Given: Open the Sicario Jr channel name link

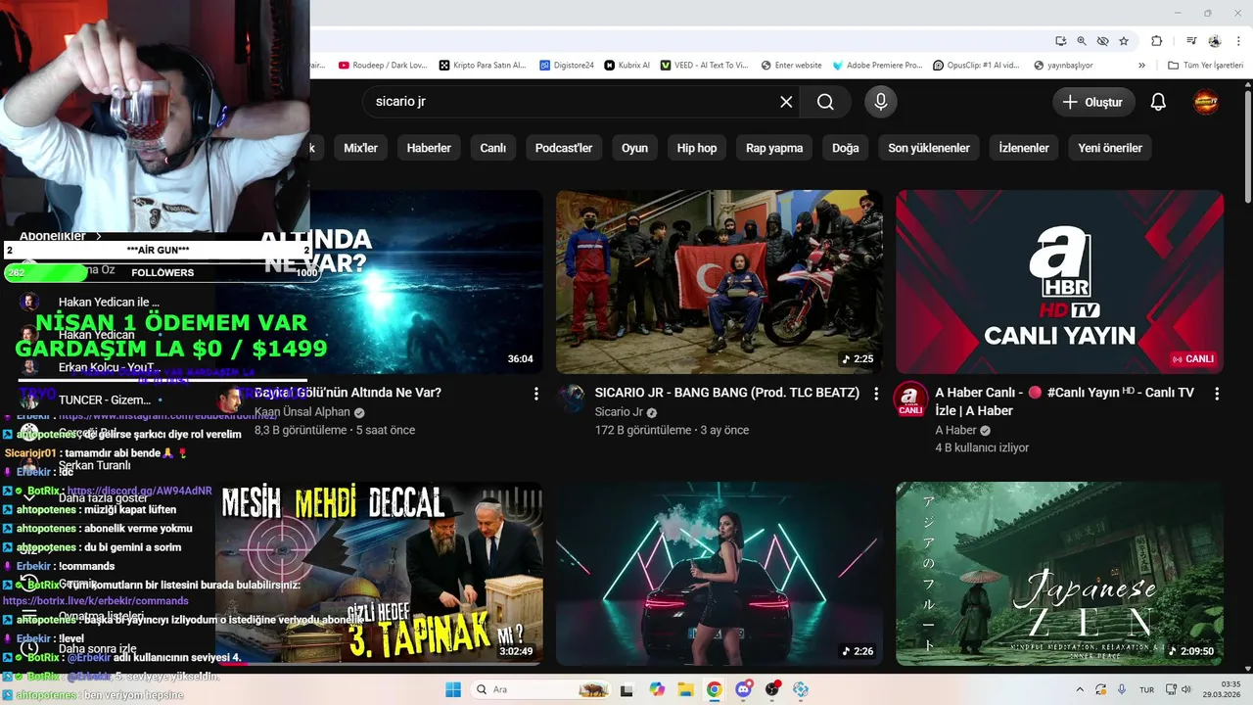Looking at the screenshot, I should click(x=619, y=412).
